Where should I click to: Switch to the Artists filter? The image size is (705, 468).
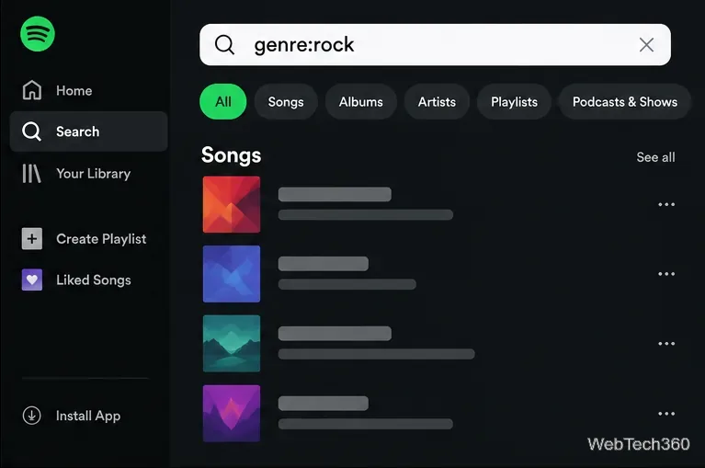pyautogui.click(x=437, y=102)
